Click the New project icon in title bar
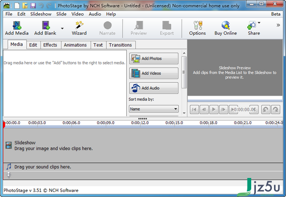Image resolution: width=286 pixels, height=197 pixels. [17, 6]
